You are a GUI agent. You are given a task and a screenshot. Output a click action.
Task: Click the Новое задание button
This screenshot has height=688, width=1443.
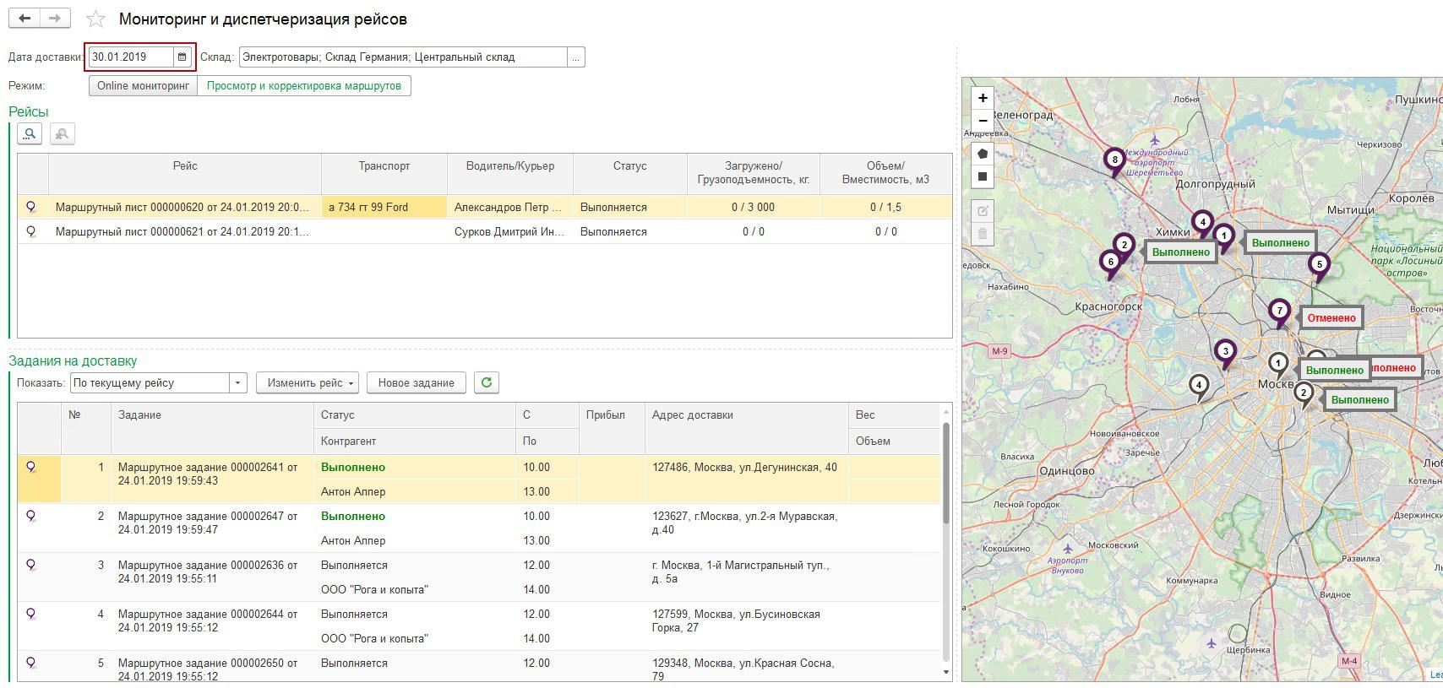417,382
